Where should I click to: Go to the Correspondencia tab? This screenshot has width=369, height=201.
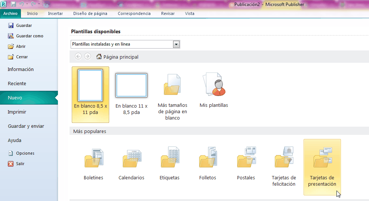pos(134,13)
